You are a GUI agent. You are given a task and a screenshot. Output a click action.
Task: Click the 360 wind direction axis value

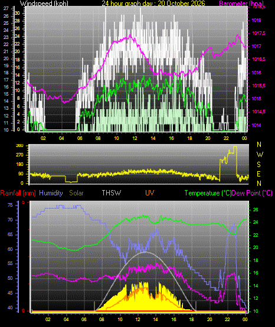20,146
